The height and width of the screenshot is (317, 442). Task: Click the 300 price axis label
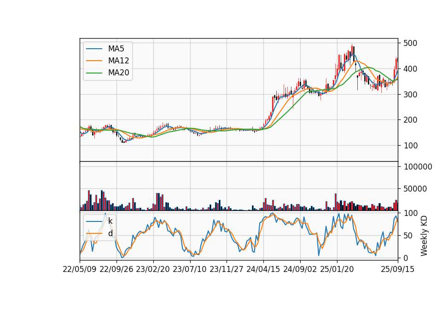(410, 95)
